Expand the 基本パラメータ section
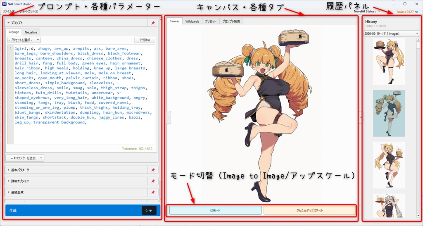Screen dimensions: 423x226 point(76,170)
